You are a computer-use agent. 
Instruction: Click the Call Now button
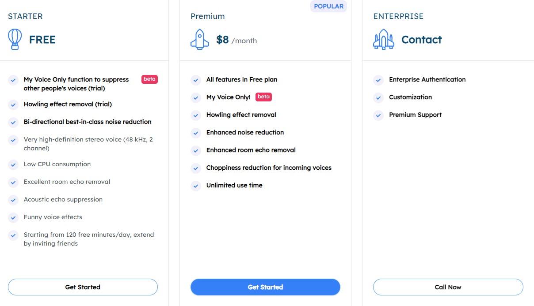tap(448, 287)
